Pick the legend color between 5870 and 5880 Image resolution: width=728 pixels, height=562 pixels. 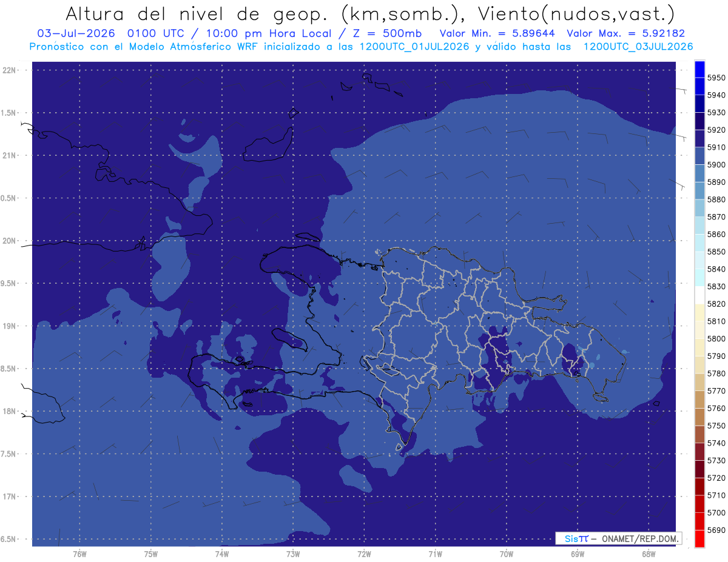[x=699, y=208]
